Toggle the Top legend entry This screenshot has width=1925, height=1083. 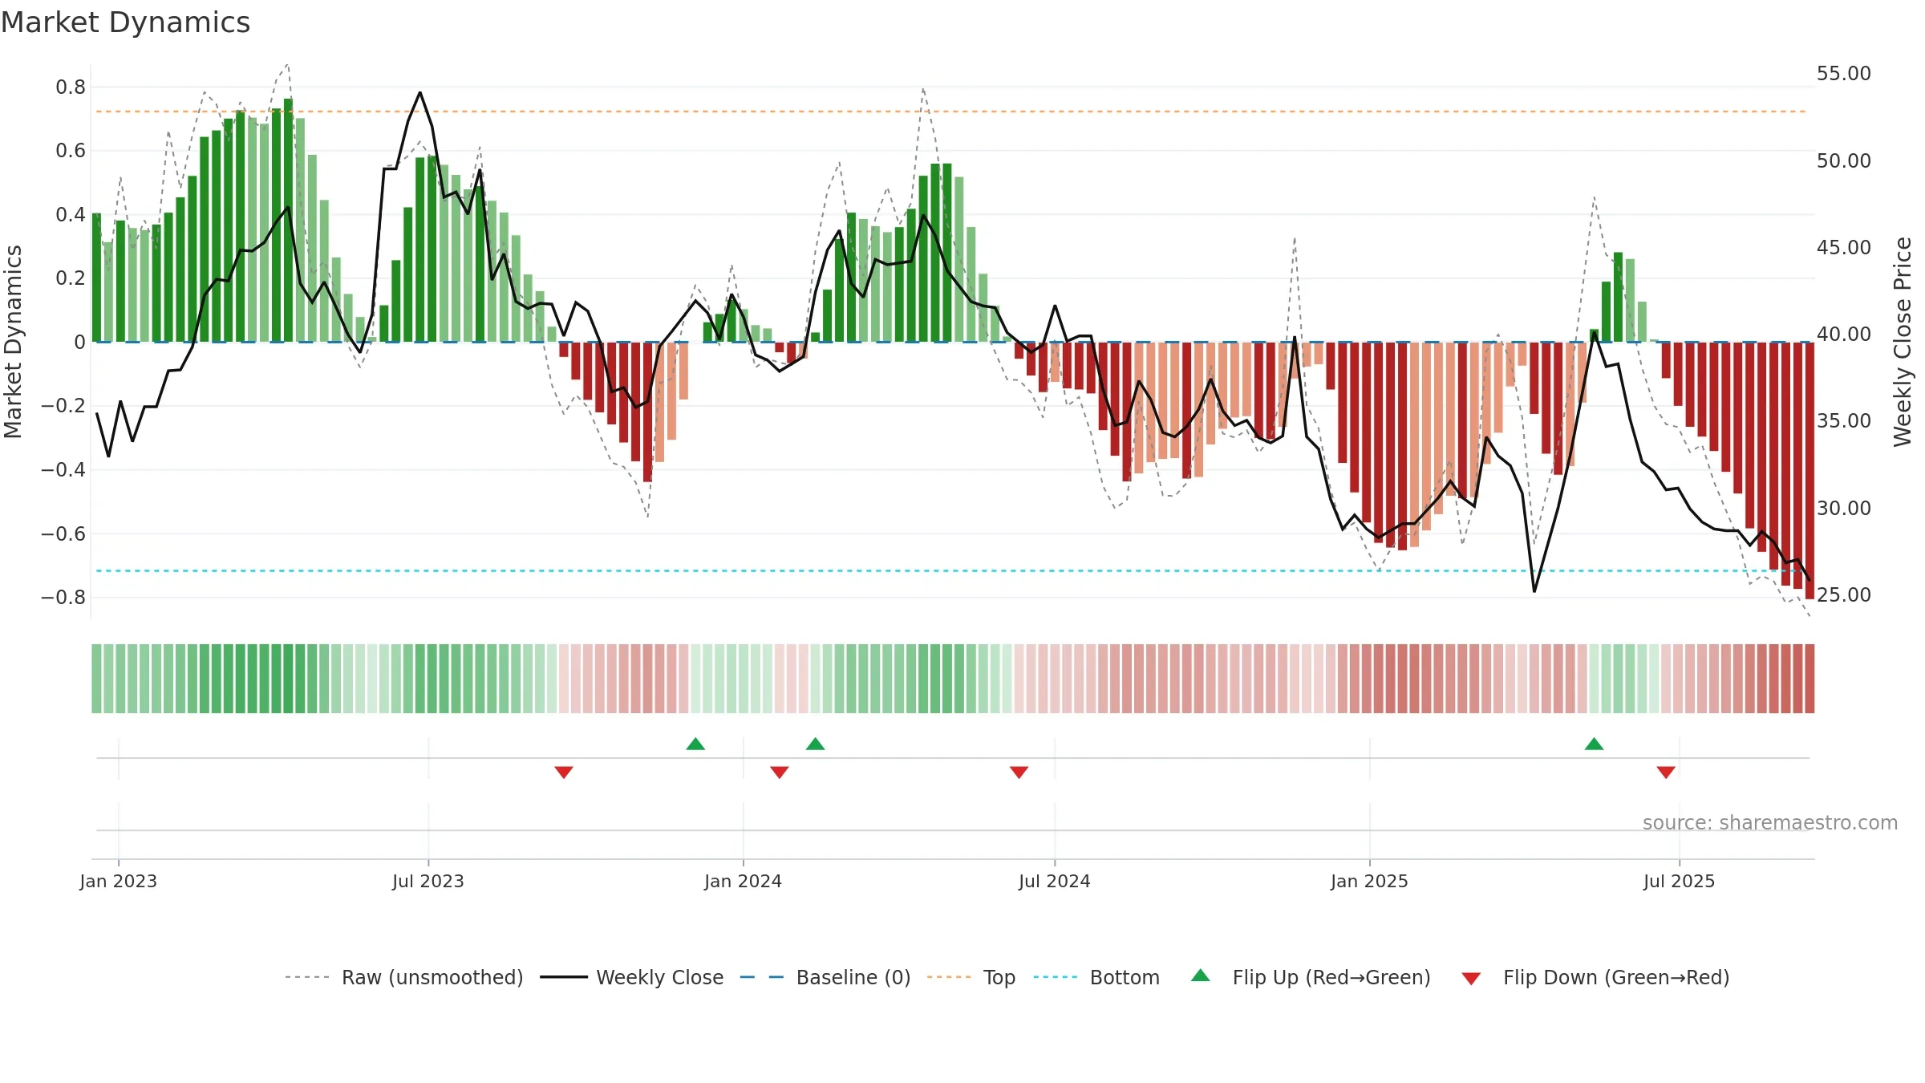(x=971, y=977)
